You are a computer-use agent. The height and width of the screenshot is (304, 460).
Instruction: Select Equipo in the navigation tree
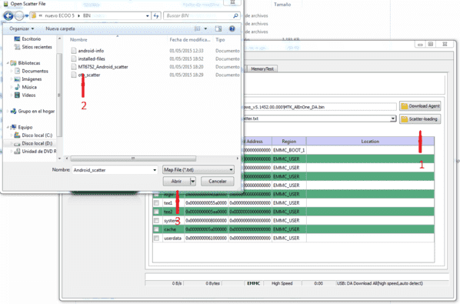click(25, 127)
